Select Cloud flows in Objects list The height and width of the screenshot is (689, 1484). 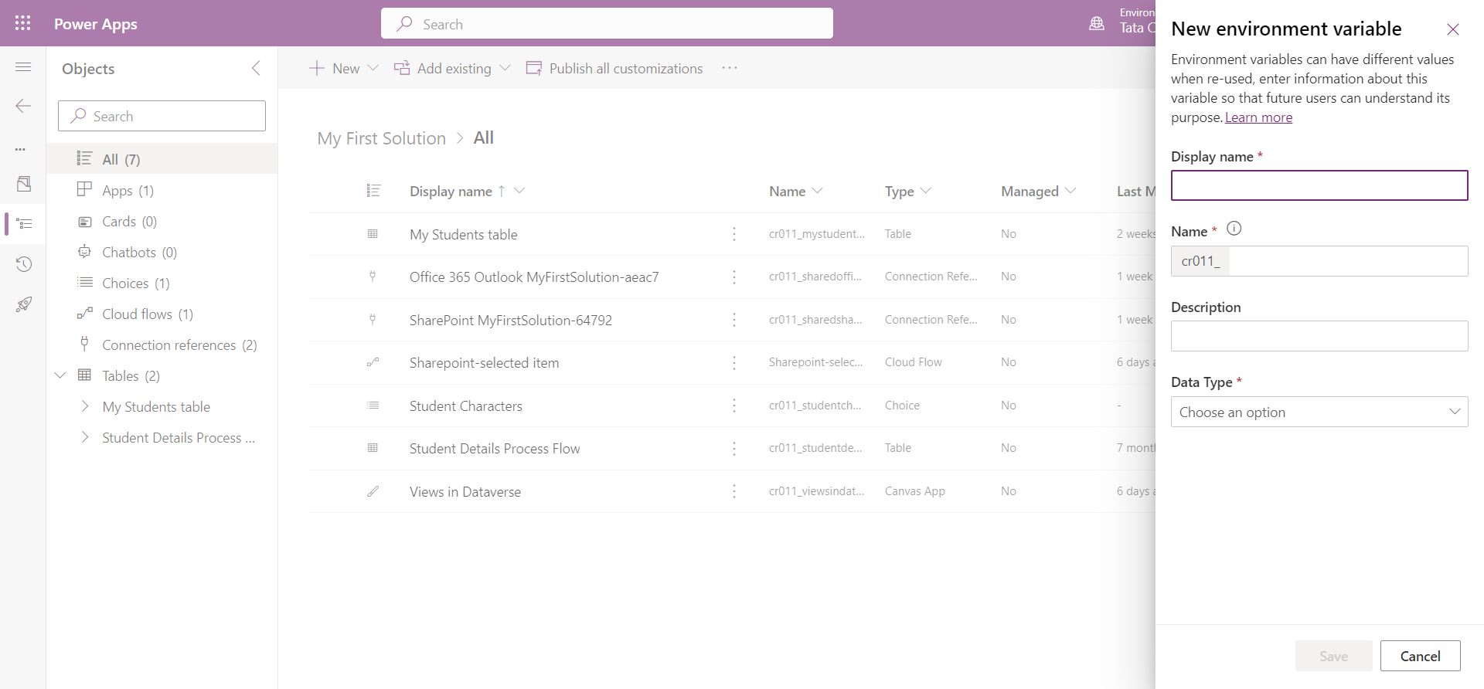click(x=137, y=314)
